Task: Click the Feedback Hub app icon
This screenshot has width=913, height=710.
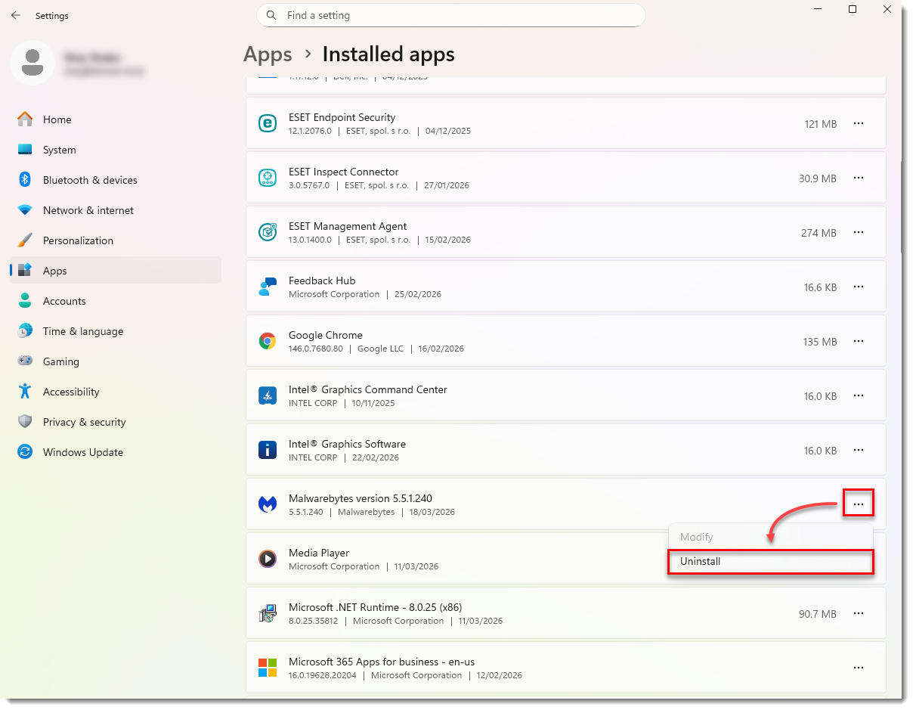Action: click(268, 287)
